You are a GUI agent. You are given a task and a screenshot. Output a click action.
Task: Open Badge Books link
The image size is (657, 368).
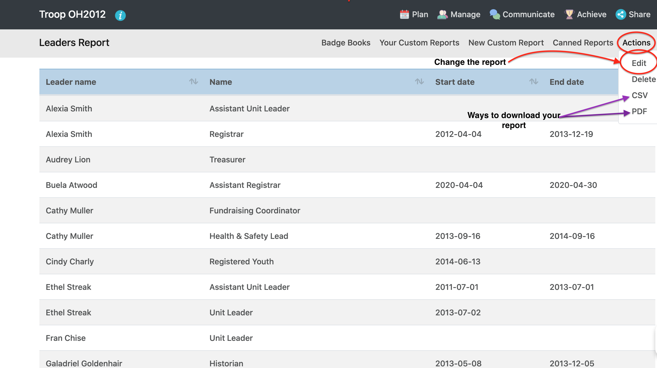pyautogui.click(x=346, y=43)
